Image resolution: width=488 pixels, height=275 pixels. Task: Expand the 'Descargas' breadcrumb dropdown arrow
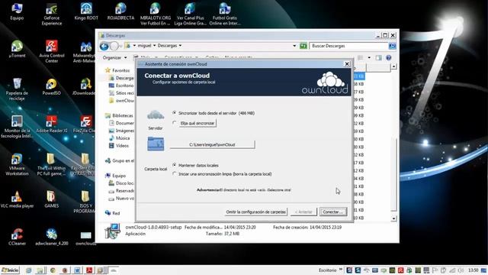[x=180, y=46]
